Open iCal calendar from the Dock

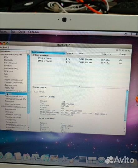pos(26,157)
